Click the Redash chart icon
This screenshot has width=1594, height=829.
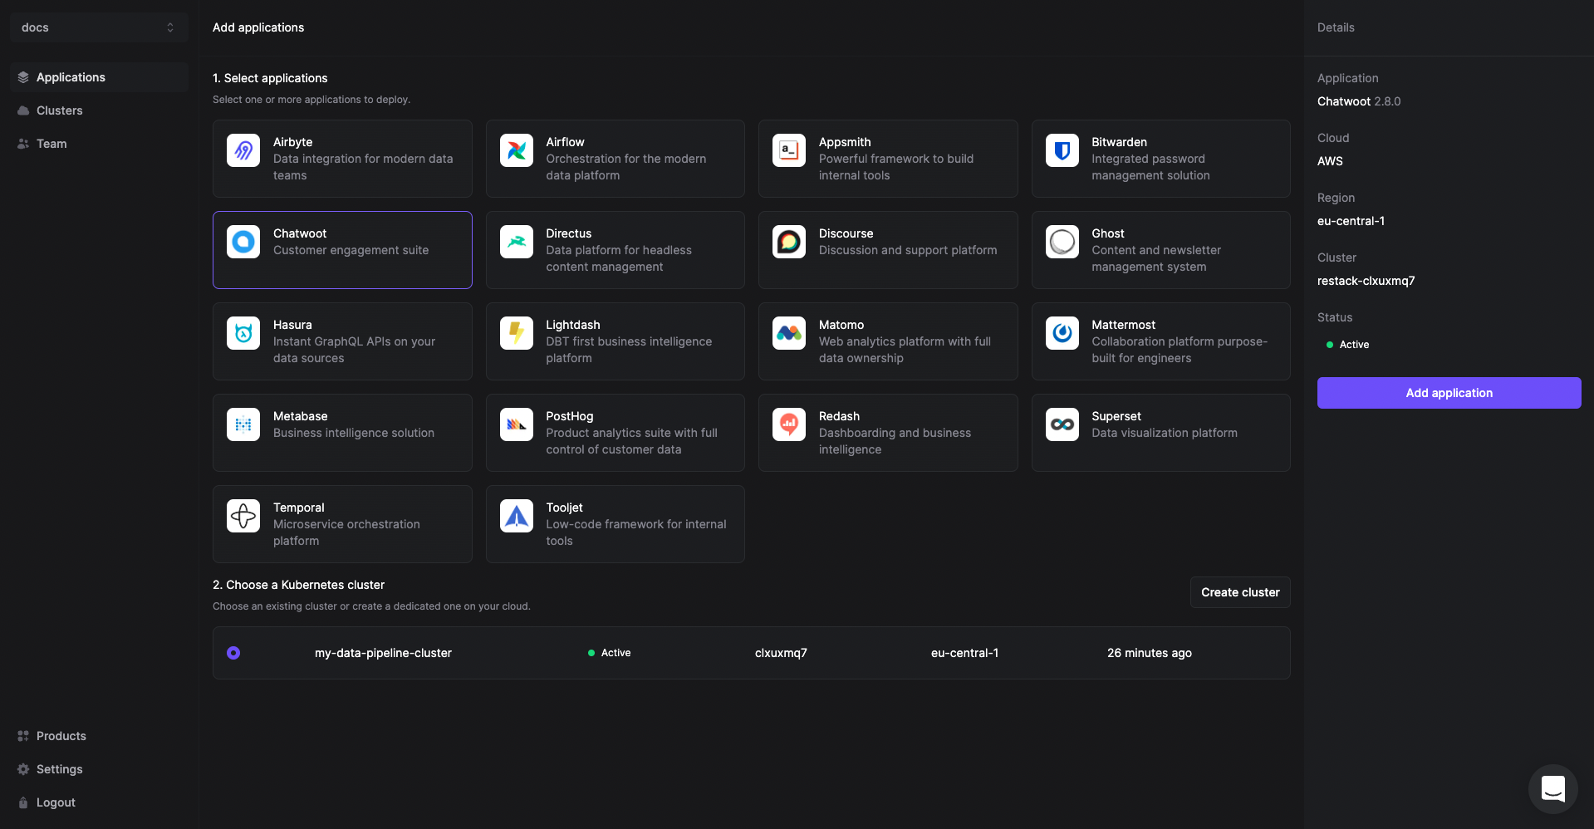click(x=789, y=424)
